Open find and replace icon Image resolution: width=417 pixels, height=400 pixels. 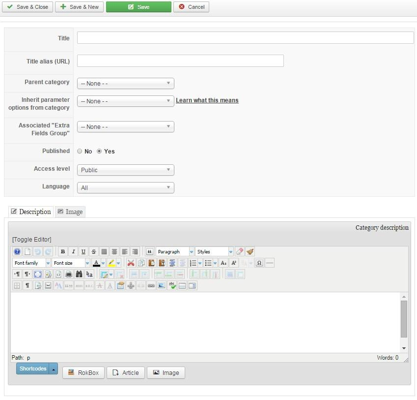tap(89, 275)
